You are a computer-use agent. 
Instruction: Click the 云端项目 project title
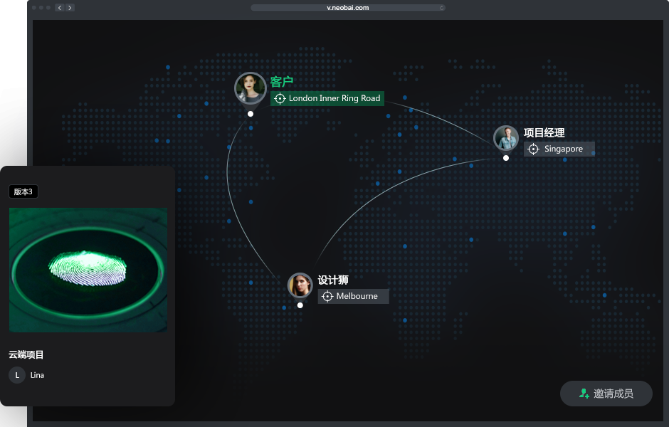26,354
